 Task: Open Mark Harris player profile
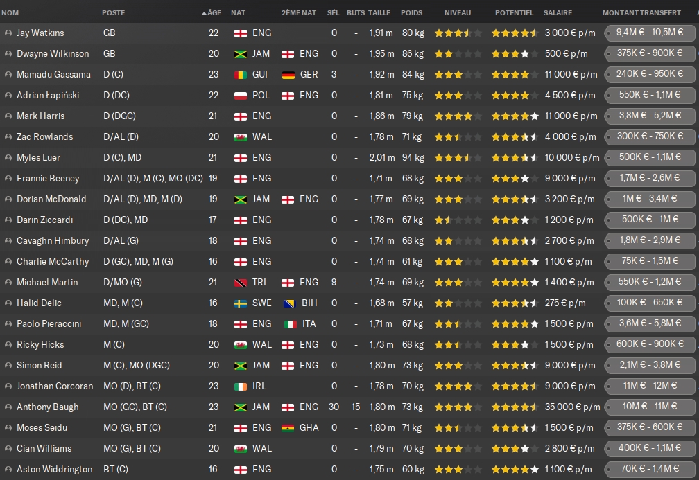point(40,116)
